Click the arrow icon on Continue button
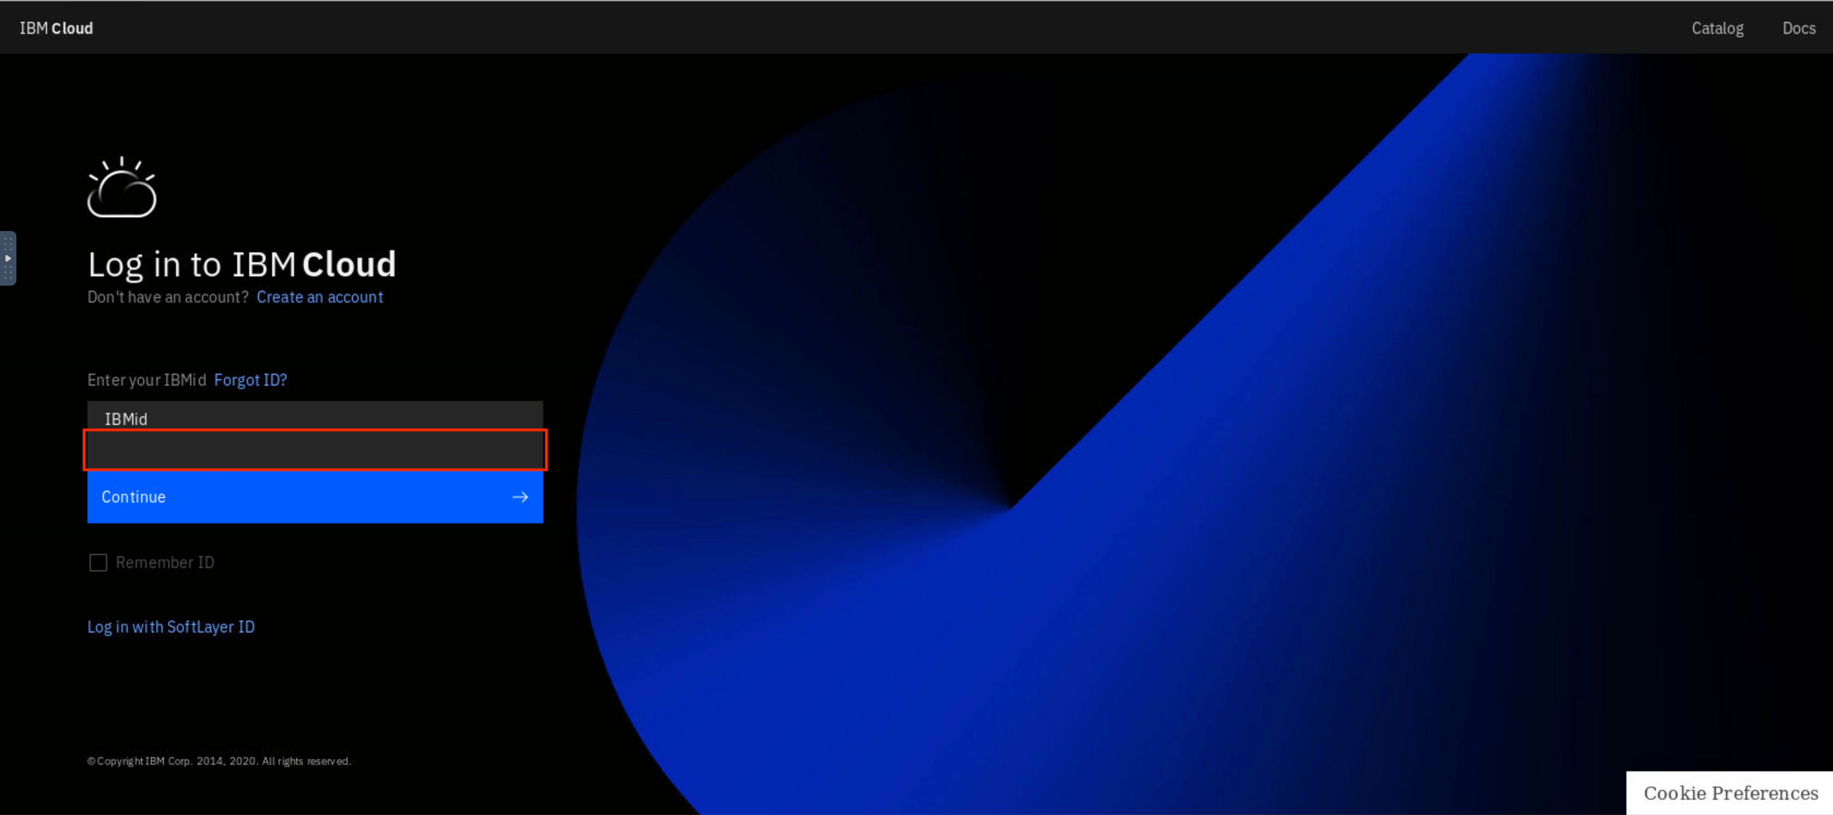Viewport: 1833px width, 815px height. (x=520, y=497)
